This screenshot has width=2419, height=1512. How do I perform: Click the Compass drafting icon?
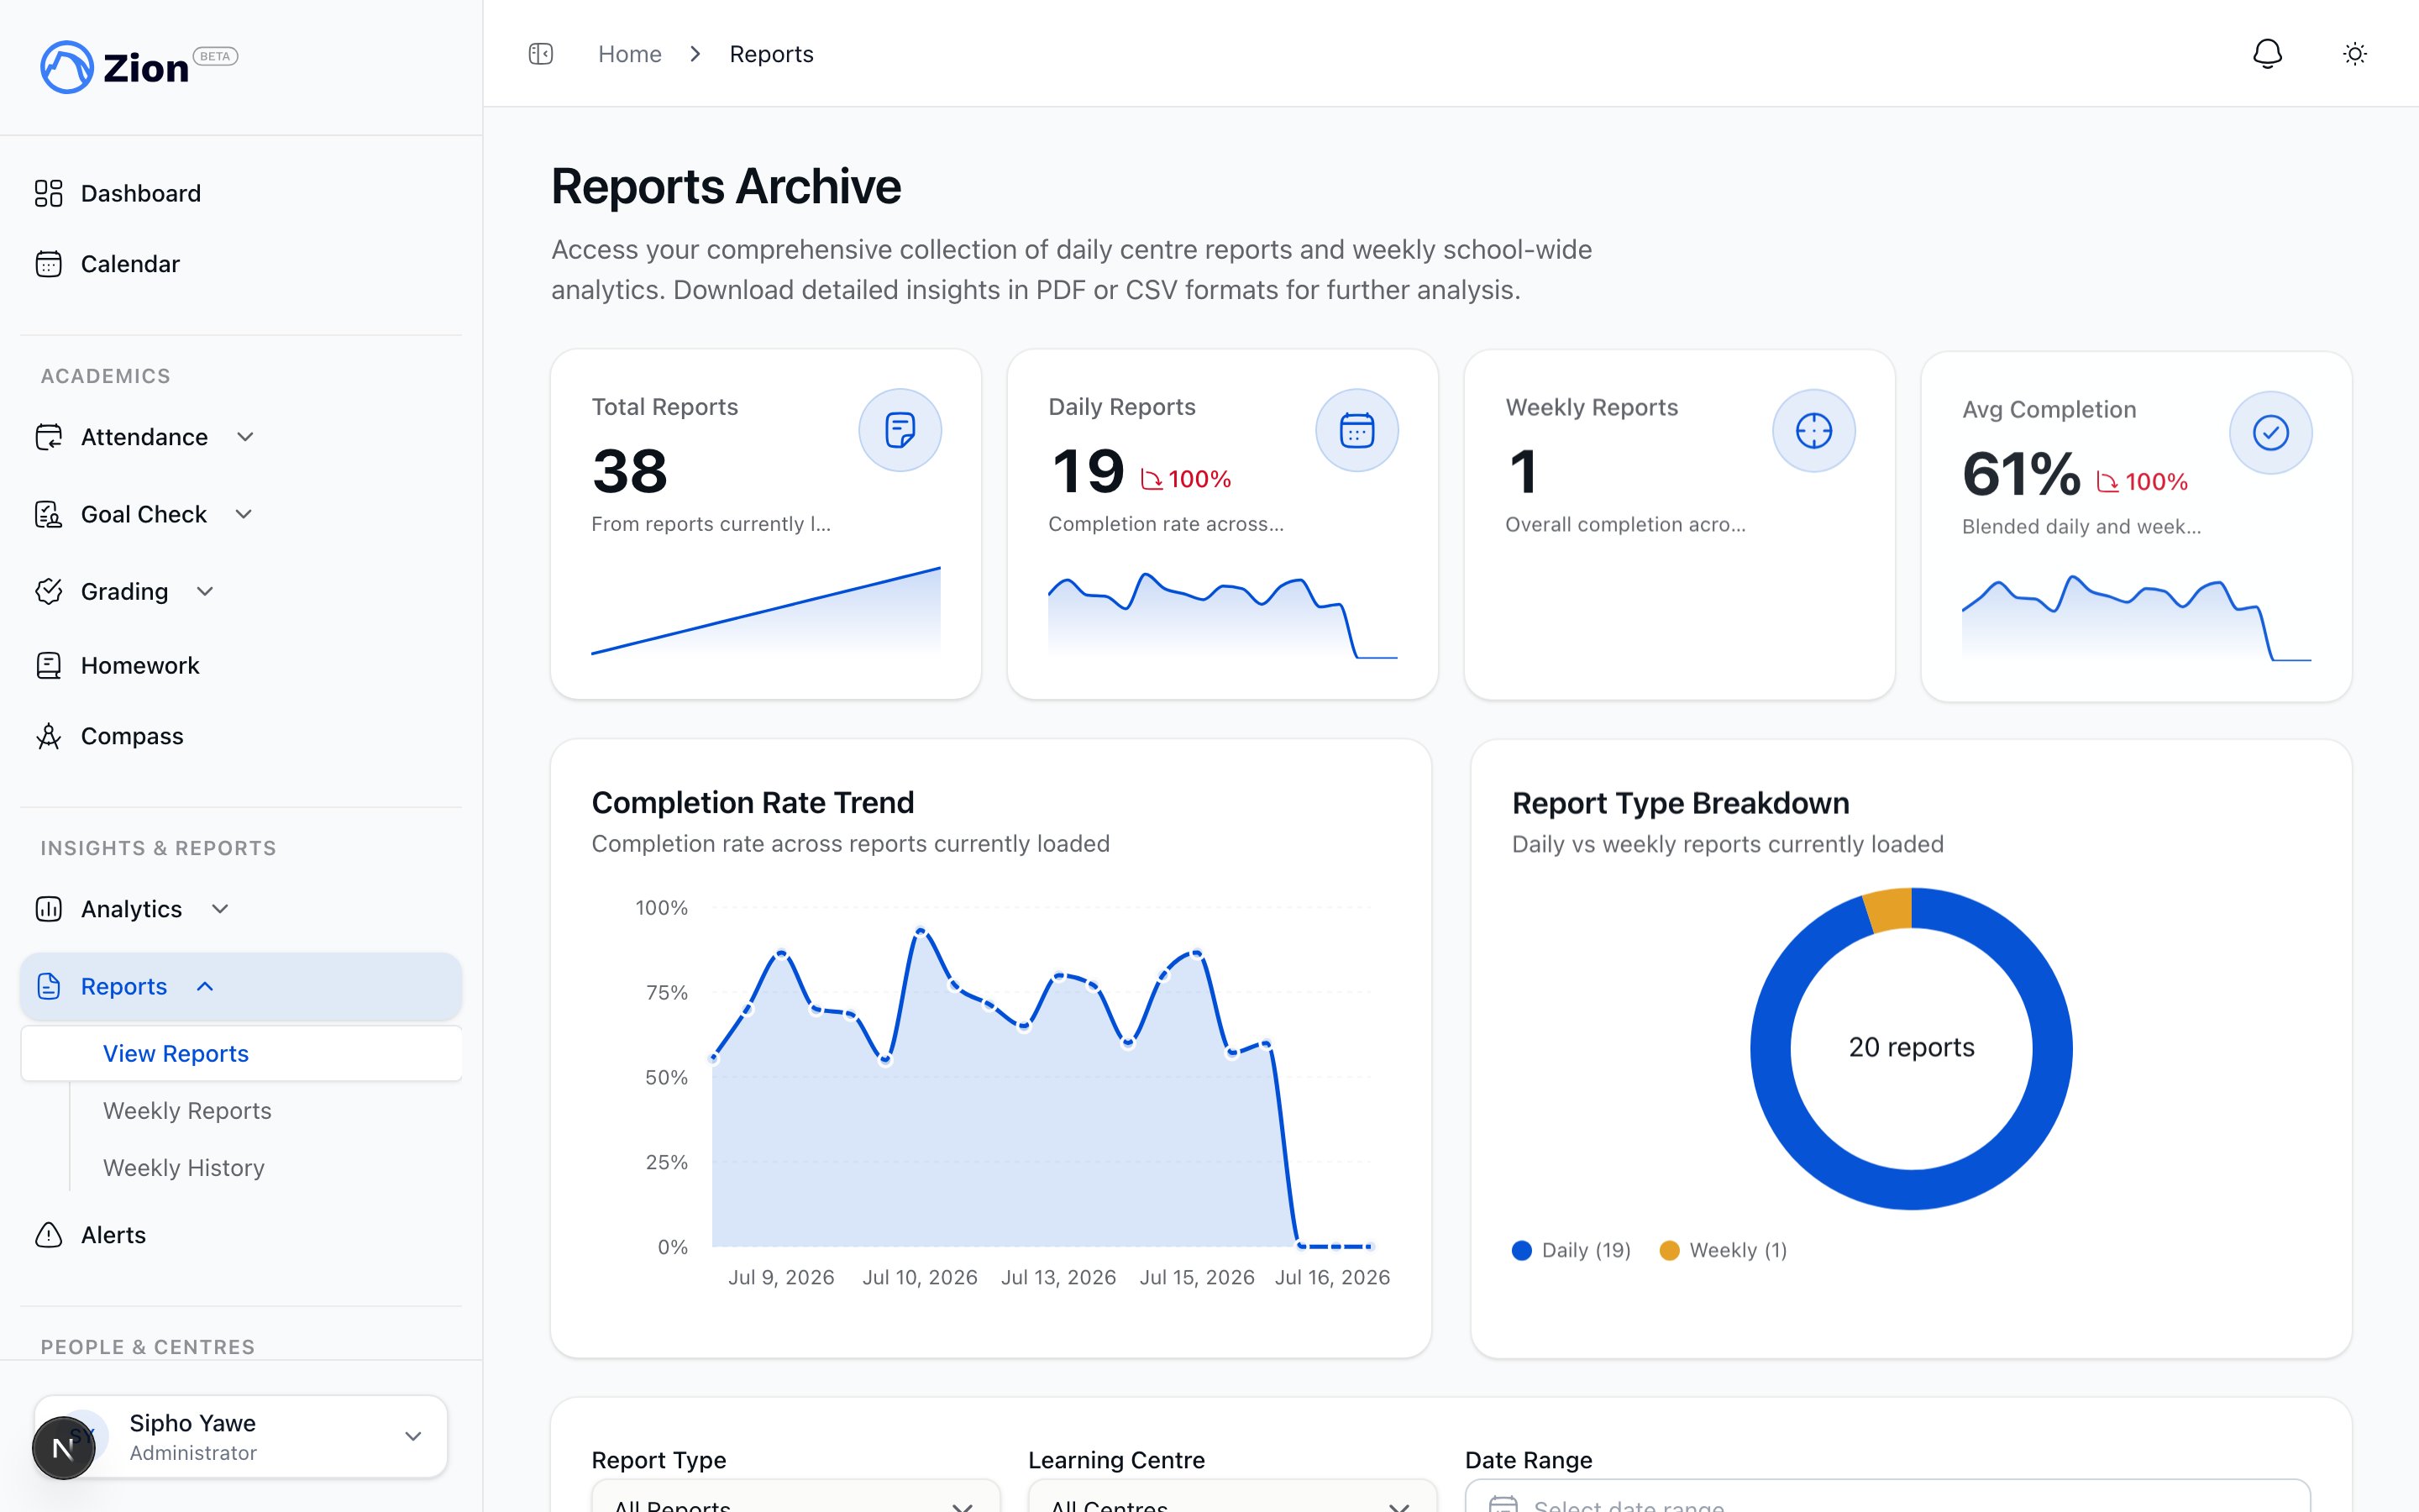[48, 736]
